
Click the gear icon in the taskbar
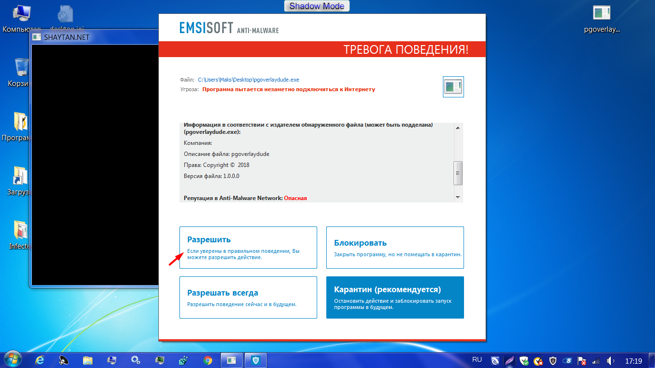tap(136, 360)
